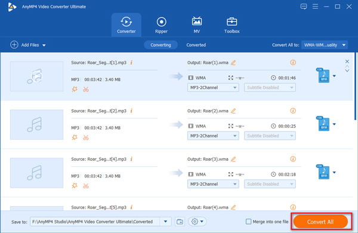Image resolution: width=358 pixels, height=233 pixels.
Task: Select the Roar_Seg...t[2].mp3 thumbnail
Action: 36,125
